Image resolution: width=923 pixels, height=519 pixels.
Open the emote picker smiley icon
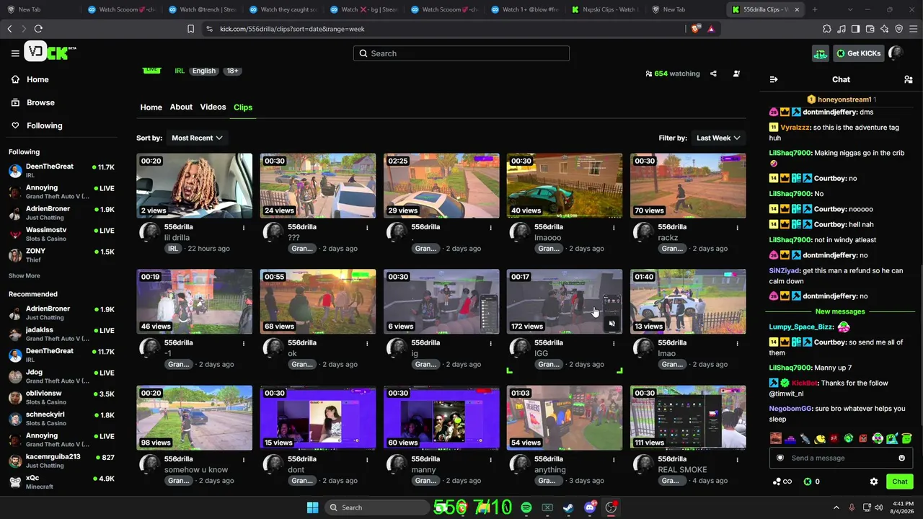pos(901,458)
